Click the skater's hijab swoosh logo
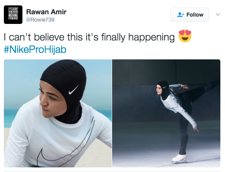The width and height of the screenshot is (225, 172). click(164, 87)
